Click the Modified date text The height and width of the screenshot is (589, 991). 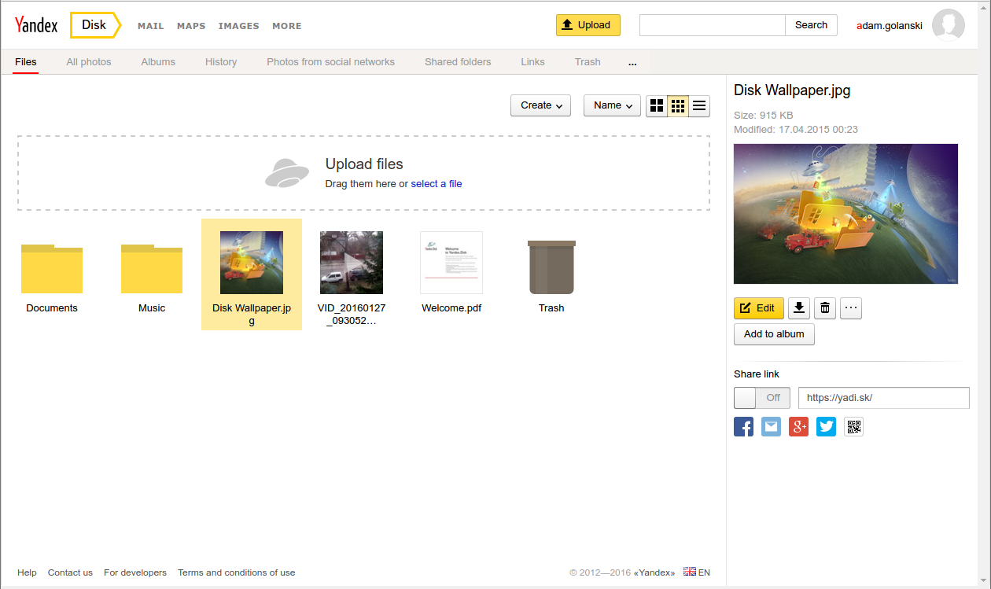click(x=796, y=130)
